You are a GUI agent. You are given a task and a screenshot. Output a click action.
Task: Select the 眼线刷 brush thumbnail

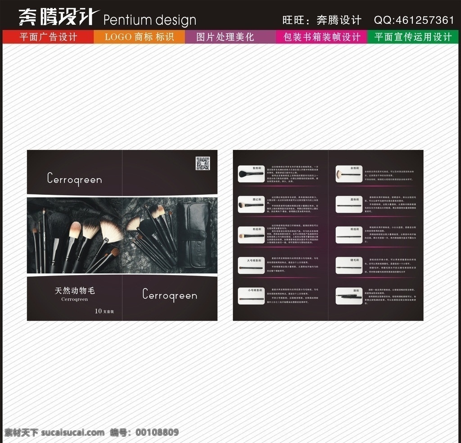[x=349, y=235]
